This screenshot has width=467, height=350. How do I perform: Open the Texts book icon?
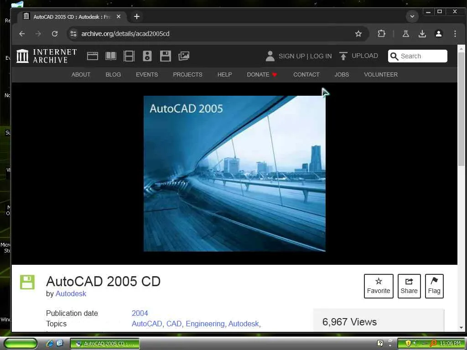[111, 56]
